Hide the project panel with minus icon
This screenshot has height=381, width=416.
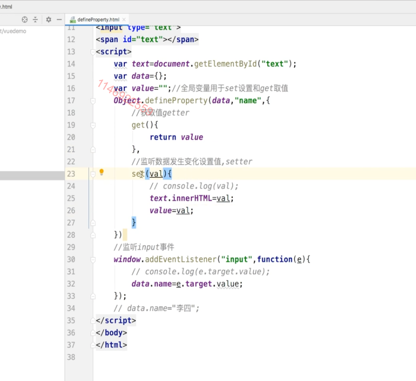59,19
